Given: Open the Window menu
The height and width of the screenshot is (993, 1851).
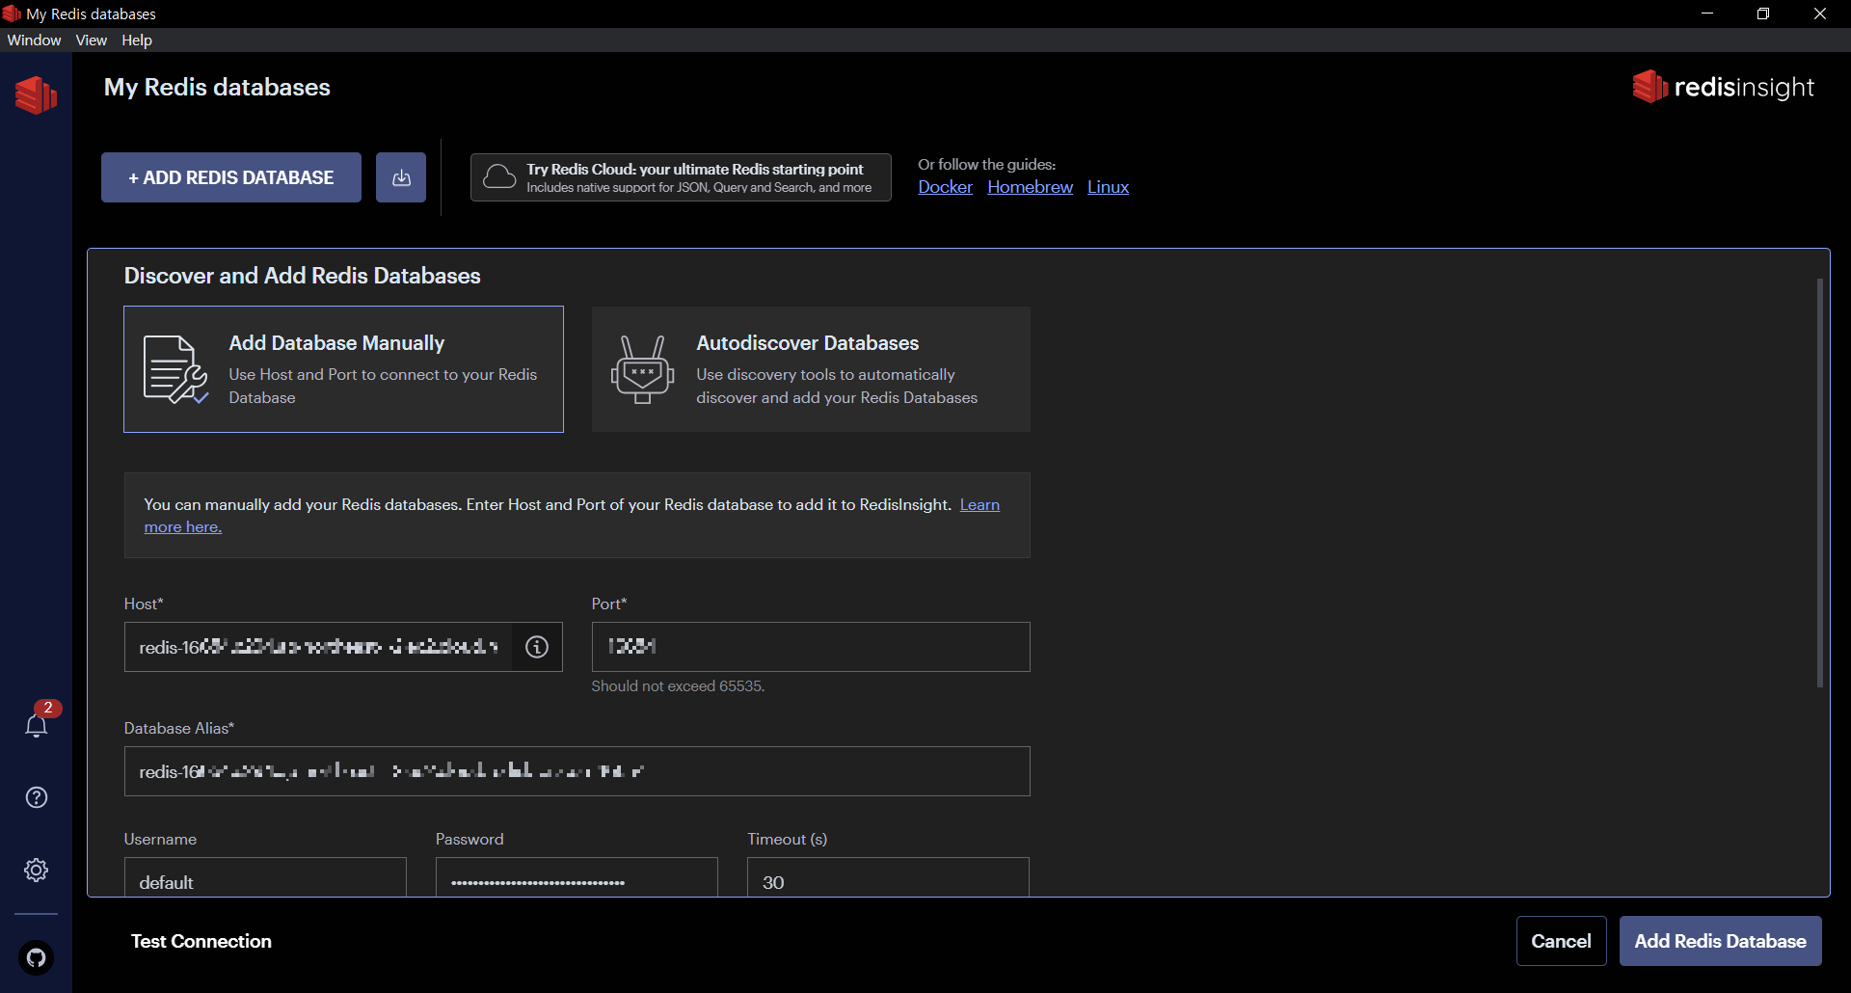Looking at the screenshot, I should point(34,40).
